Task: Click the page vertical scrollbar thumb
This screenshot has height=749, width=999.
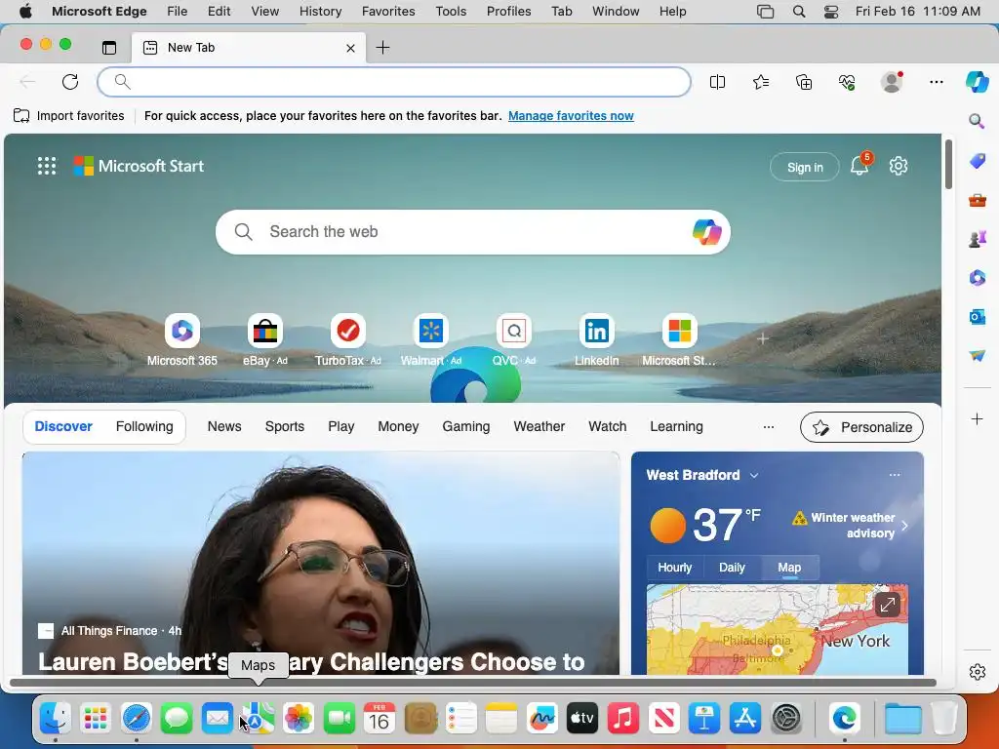Action: point(948,164)
